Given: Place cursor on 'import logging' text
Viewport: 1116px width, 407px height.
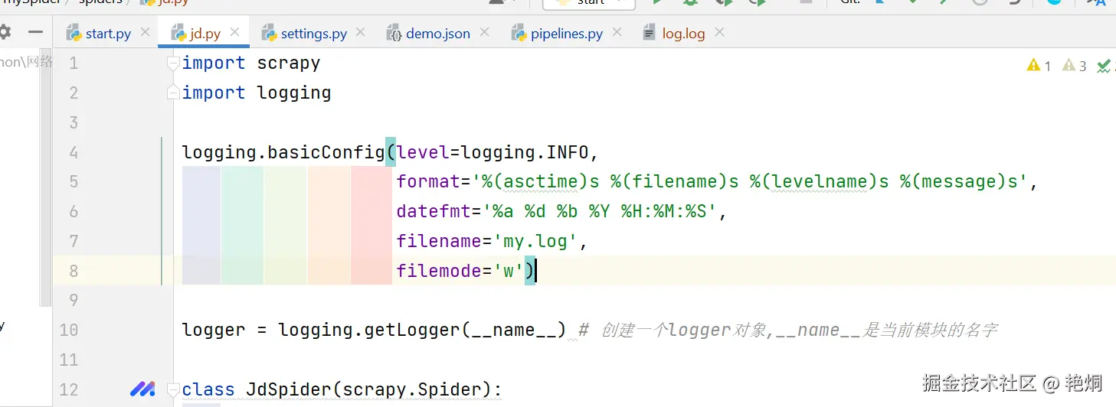Looking at the screenshot, I should pyautogui.click(x=257, y=93).
